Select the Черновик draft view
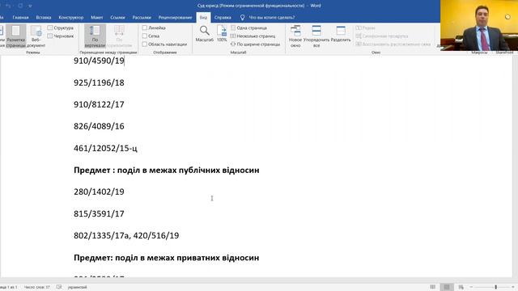518x291 pixels. pos(61,36)
